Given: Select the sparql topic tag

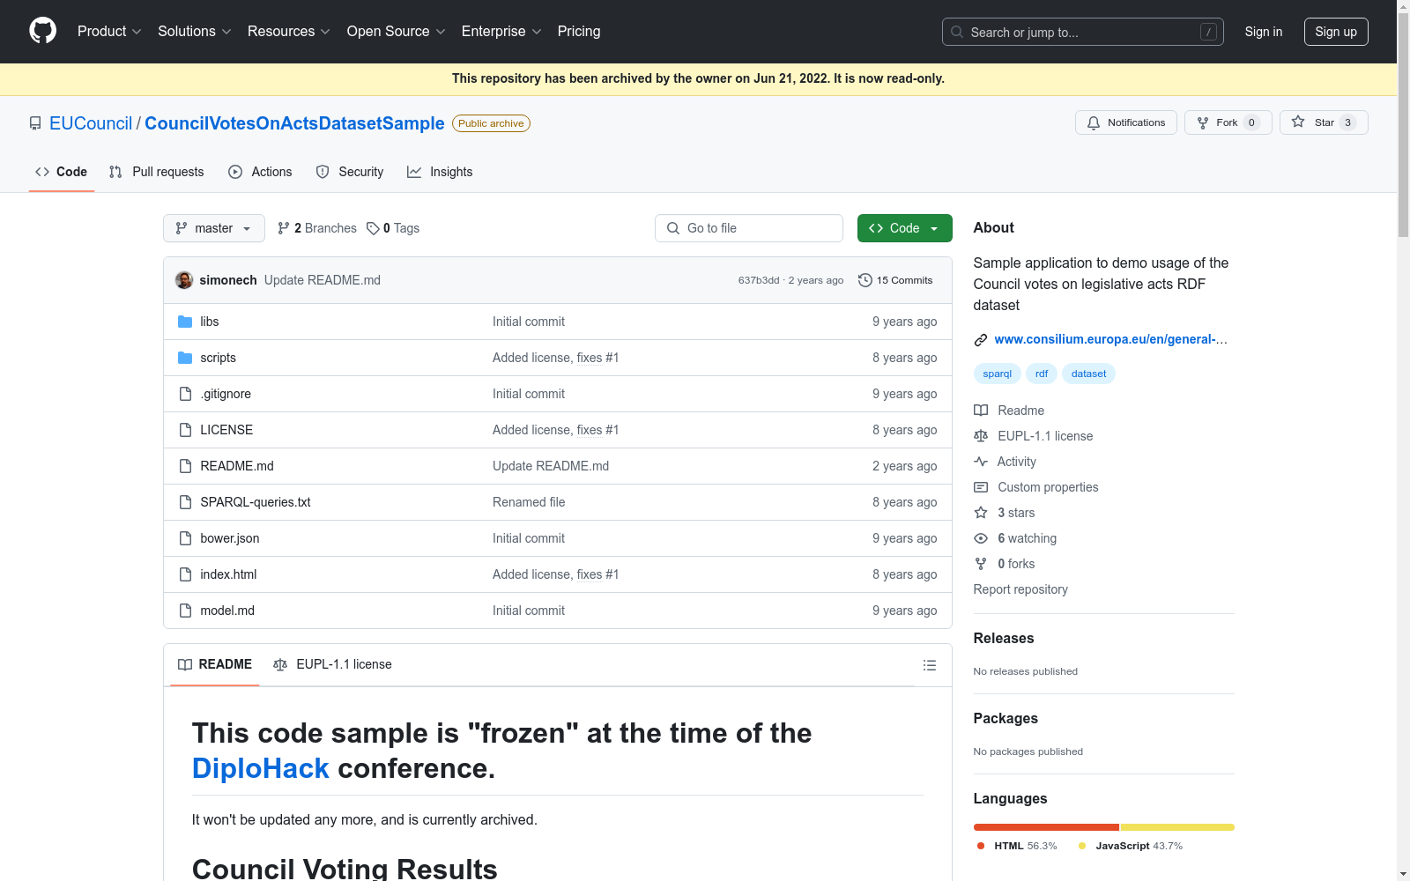Looking at the screenshot, I should [998, 374].
